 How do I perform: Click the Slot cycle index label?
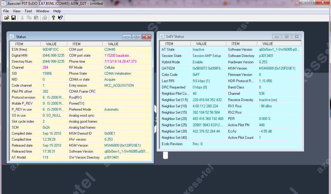pyautogui.click(x=23, y=121)
